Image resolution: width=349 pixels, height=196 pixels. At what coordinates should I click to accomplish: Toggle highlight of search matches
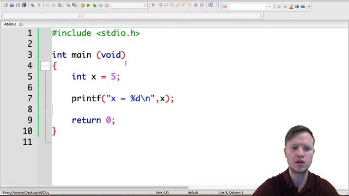291,7
